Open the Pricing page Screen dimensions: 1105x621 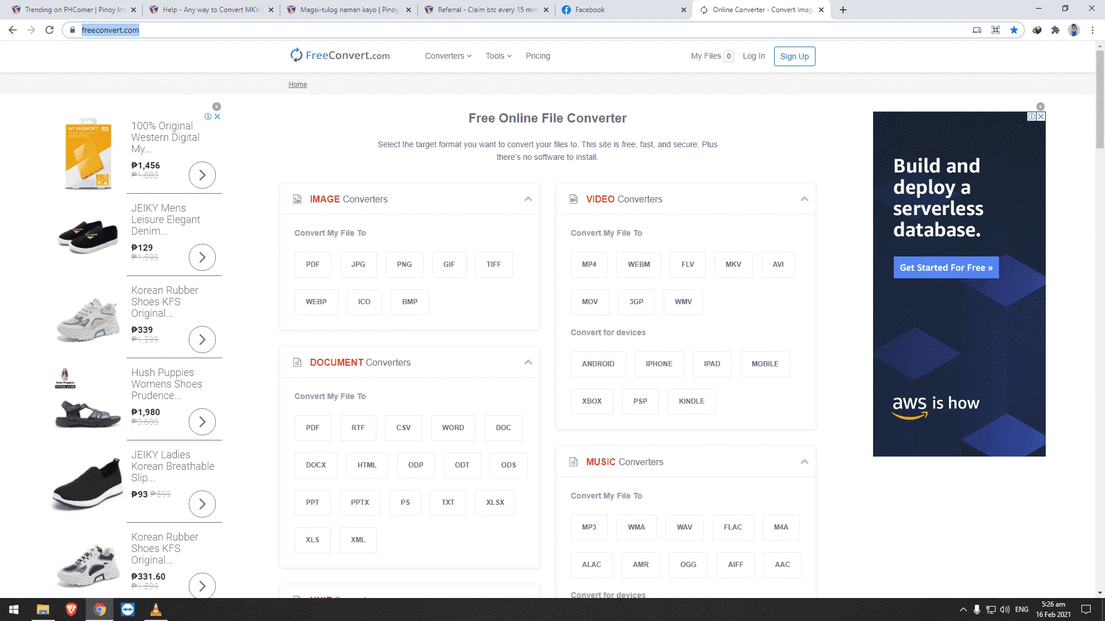(x=538, y=56)
